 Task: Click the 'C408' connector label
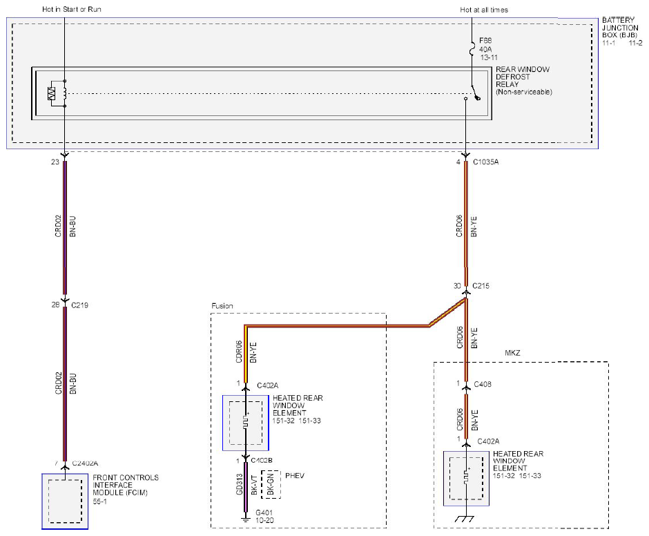(x=483, y=385)
